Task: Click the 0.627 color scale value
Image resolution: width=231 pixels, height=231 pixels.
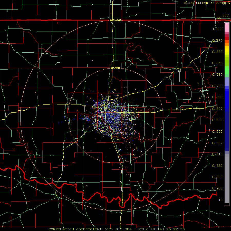Action: tap(217, 109)
